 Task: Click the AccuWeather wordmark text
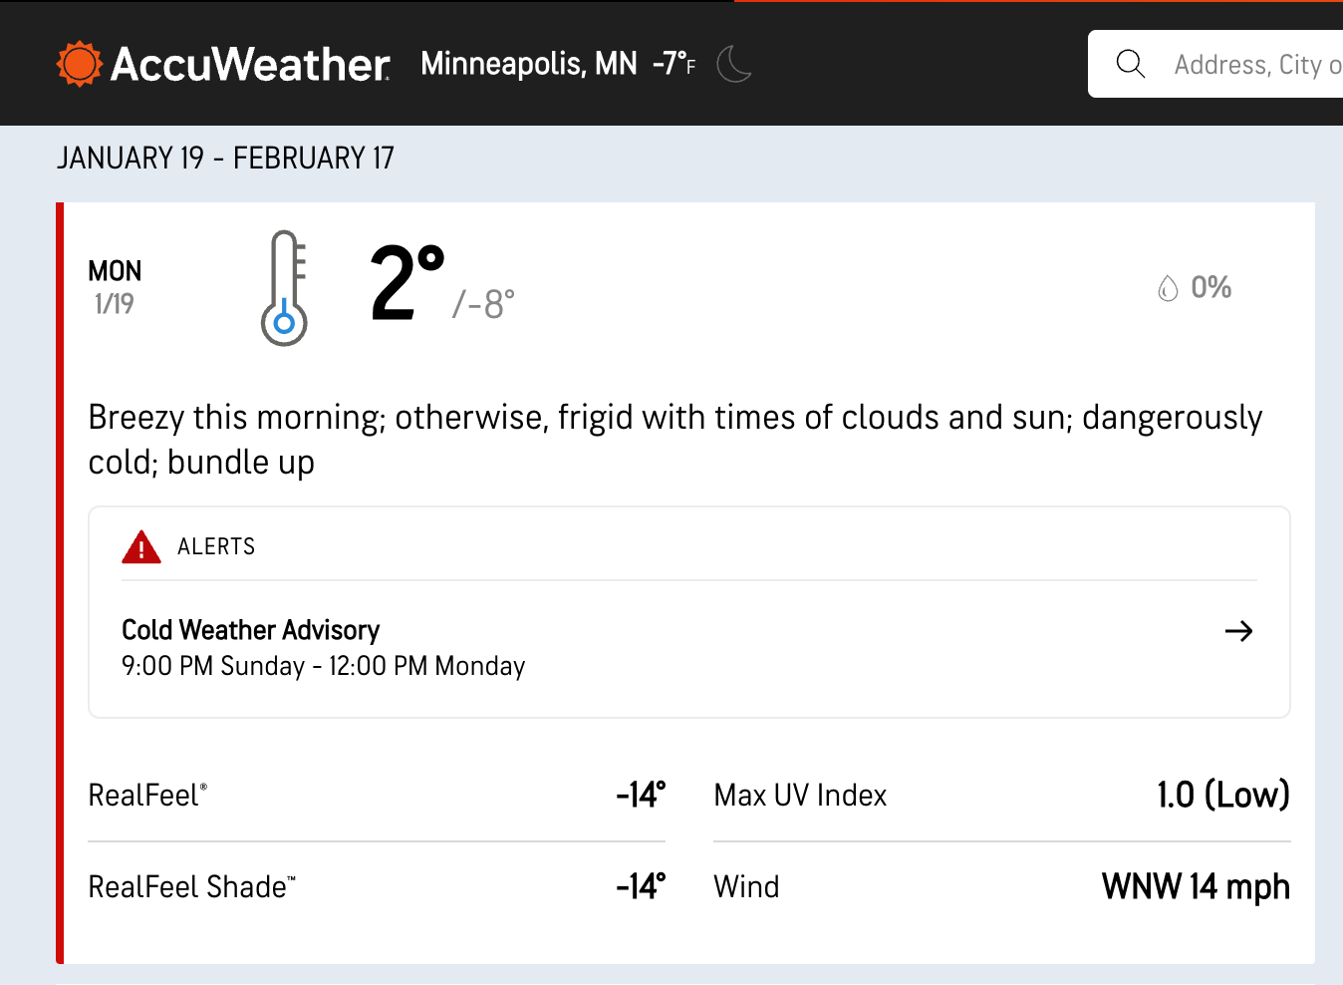[250, 64]
